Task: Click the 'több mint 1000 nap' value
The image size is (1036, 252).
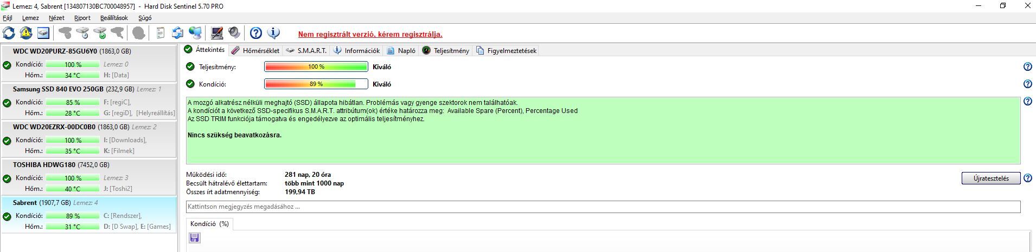Action: (314, 183)
